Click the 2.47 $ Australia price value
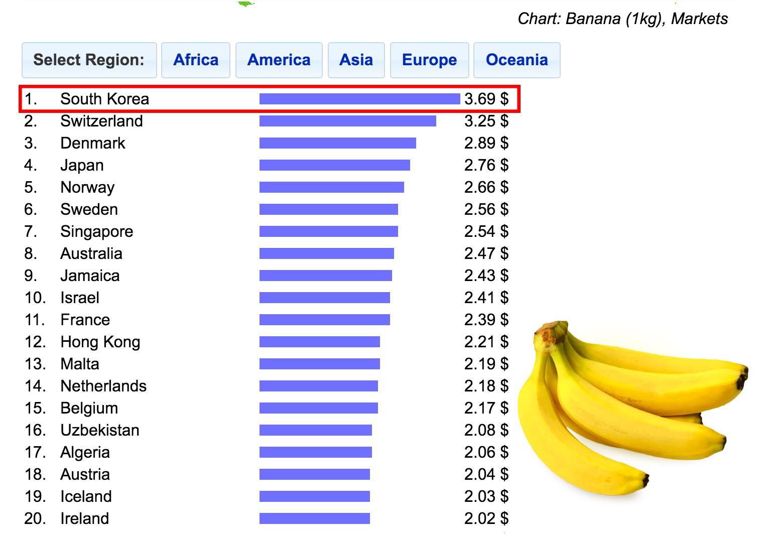This screenshot has height=535, width=761. click(x=486, y=253)
